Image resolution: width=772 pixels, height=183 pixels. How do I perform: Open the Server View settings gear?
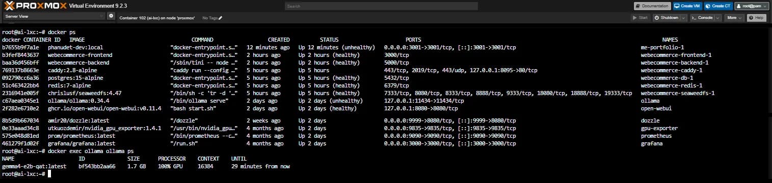(111, 16)
